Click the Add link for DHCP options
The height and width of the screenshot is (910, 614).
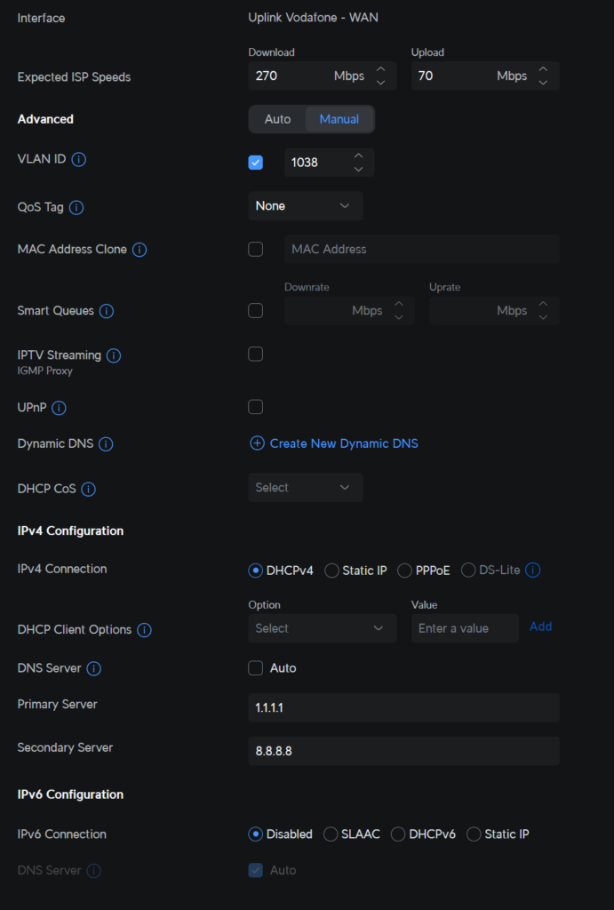point(540,627)
